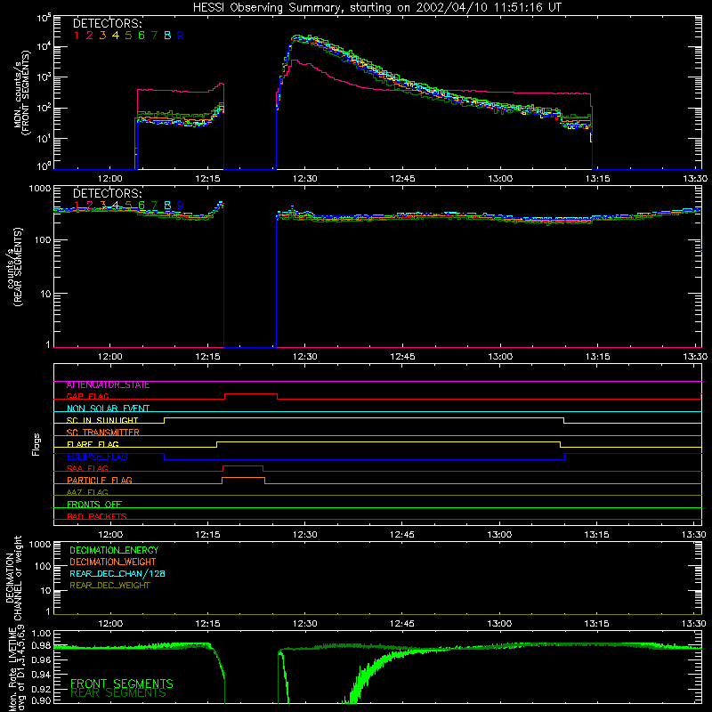Select red detector number 1 in the front plot legend
This screenshot has height=712, width=712.
pyautogui.click(x=77, y=36)
